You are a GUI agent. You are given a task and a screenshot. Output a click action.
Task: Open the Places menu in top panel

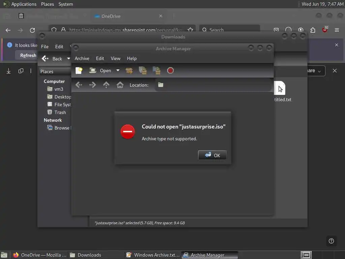[47, 4]
